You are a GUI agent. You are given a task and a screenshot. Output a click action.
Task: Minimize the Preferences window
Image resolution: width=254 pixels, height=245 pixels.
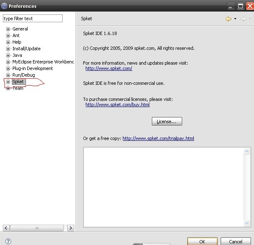(230, 7)
